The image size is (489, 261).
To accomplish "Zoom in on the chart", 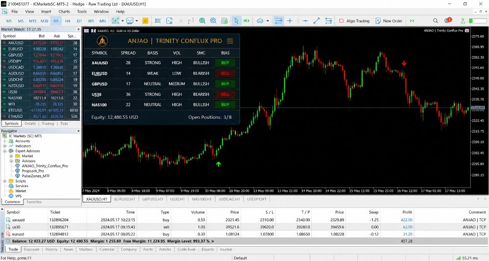I will click(202, 21).
